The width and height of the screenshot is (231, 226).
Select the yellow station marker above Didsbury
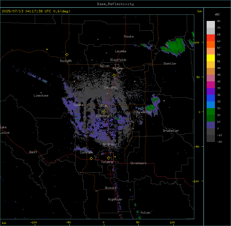click(x=104, y=112)
